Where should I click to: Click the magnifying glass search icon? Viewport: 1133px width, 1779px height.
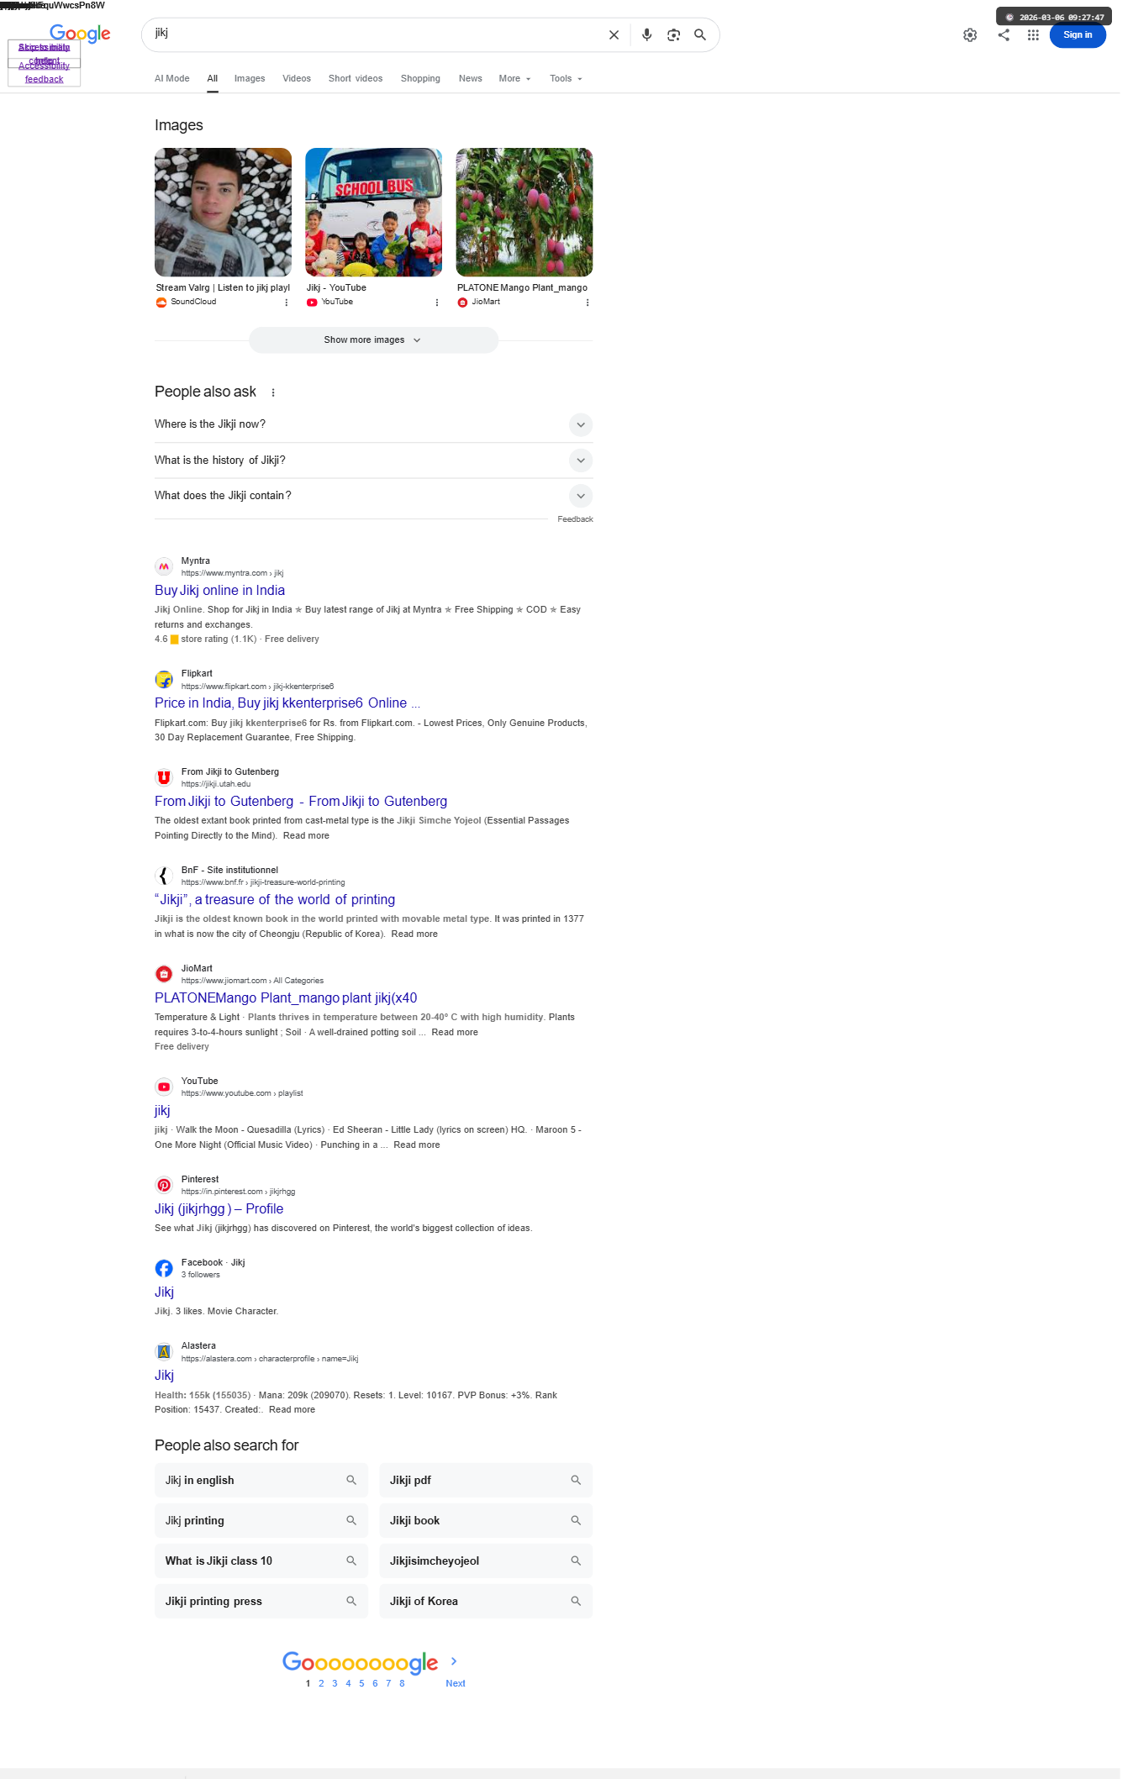700,35
